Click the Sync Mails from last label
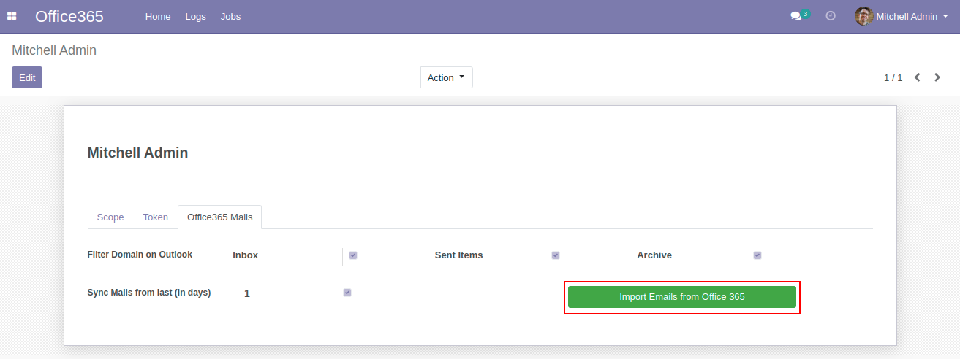Viewport: 960px width, 359px height. 149,293
